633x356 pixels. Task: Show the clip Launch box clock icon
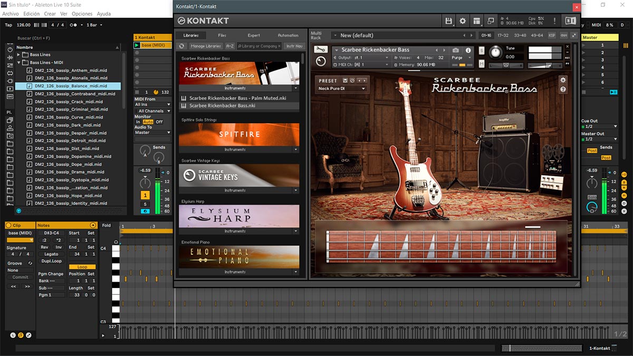click(13, 335)
